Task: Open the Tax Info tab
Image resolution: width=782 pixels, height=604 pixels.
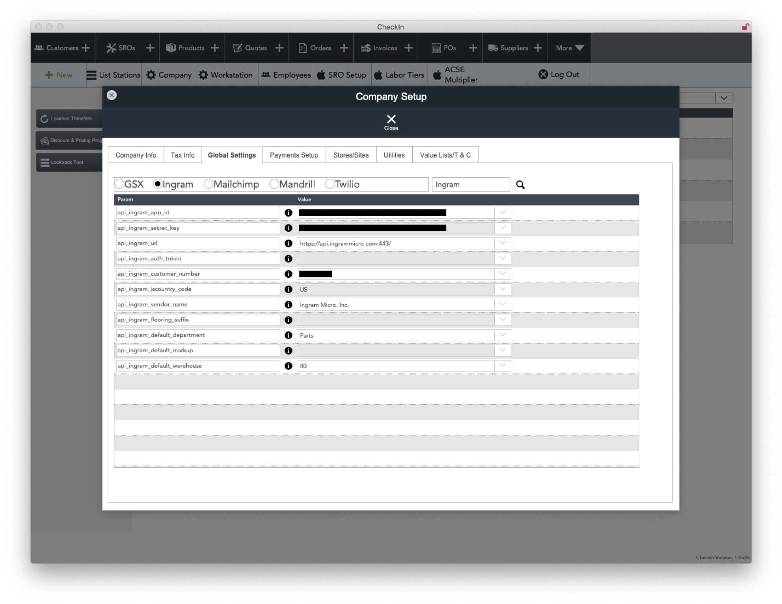Action: pos(182,155)
